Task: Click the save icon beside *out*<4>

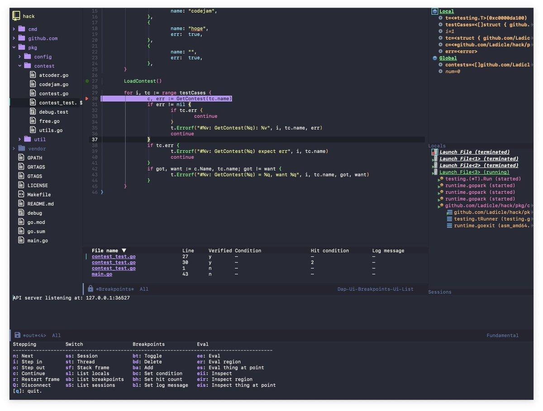Action: click(x=17, y=335)
